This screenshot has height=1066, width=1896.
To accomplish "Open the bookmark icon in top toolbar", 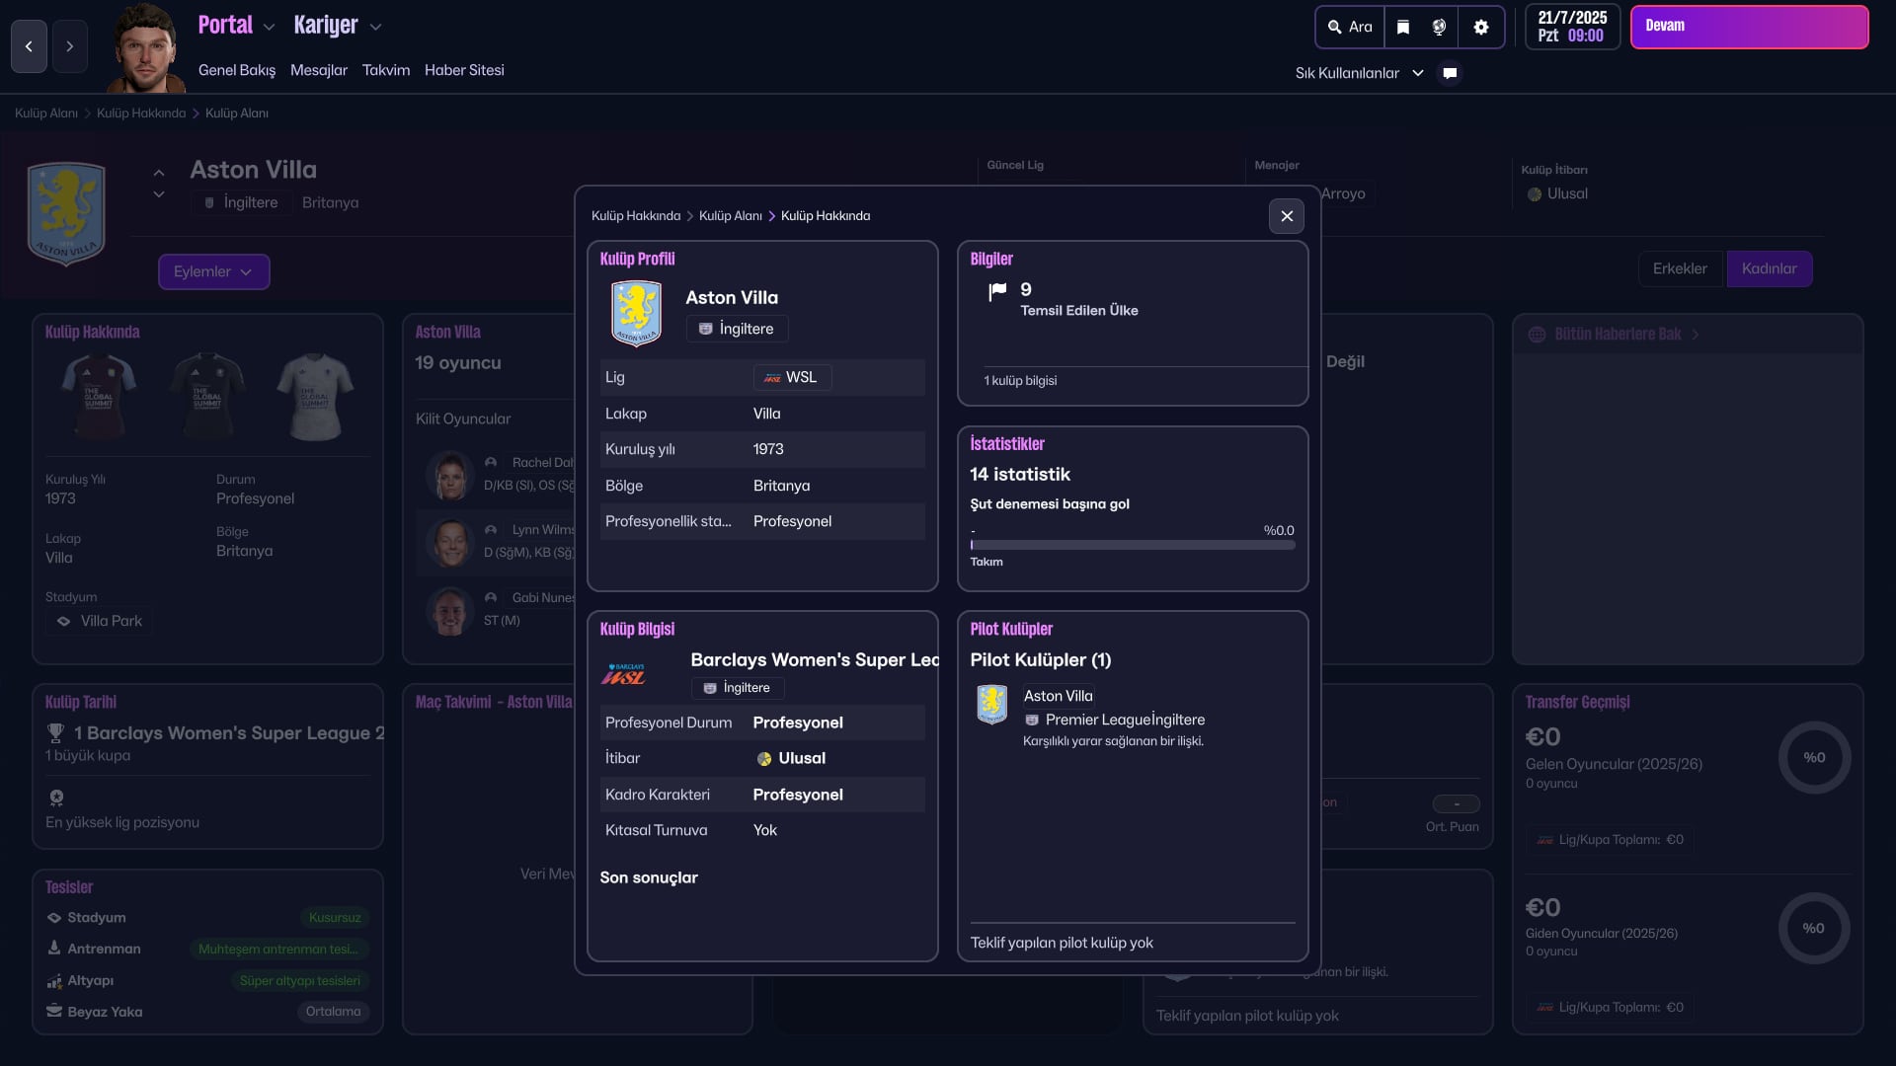I will click(x=1402, y=28).
